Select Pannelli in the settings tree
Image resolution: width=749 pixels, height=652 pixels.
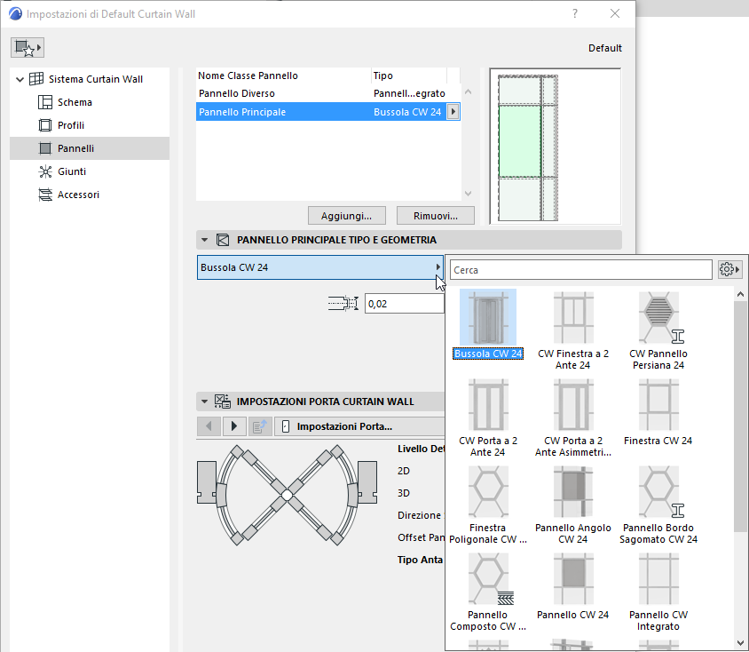click(90, 148)
